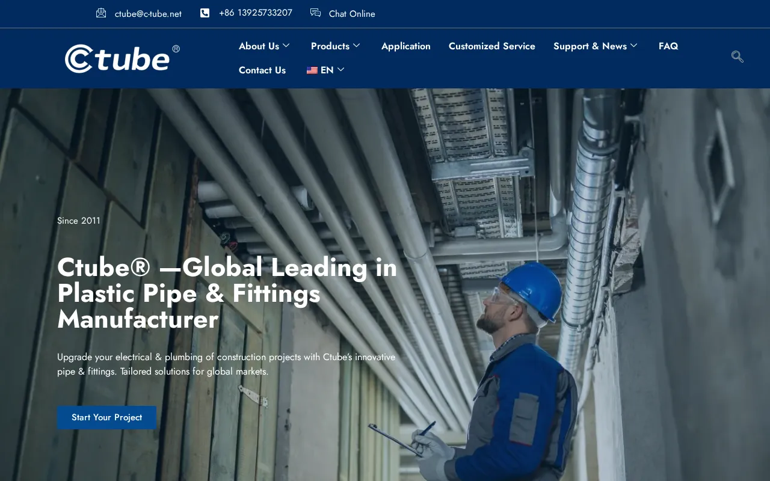
Task: Open the search magnifier icon
Action: pos(738,57)
